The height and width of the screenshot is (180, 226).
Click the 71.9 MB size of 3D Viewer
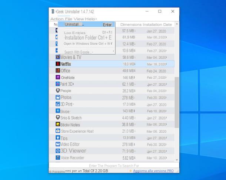click(129, 151)
